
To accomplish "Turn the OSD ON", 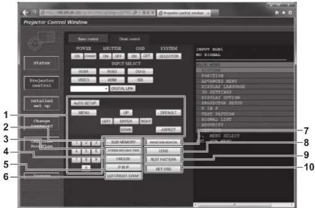I will pos(134,56).
